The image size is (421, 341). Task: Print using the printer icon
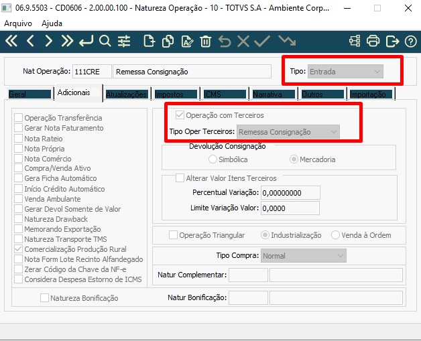[x=373, y=42]
